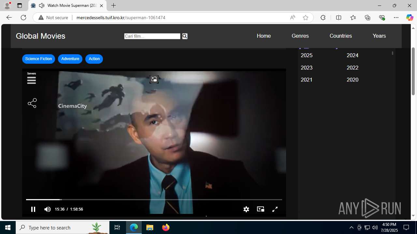Click the page vertical scrollbar

pyautogui.click(x=413, y=71)
